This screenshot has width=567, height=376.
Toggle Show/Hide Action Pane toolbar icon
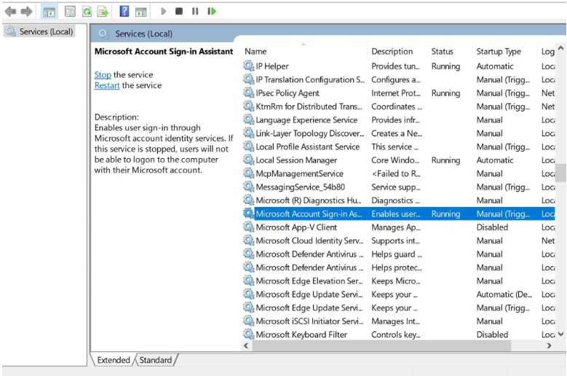click(140, 12)
